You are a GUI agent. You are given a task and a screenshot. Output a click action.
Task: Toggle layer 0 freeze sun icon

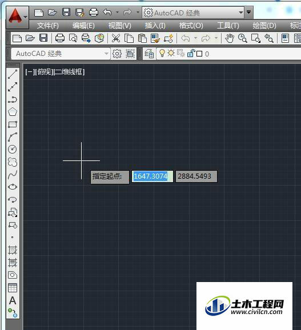pos(171,53)
